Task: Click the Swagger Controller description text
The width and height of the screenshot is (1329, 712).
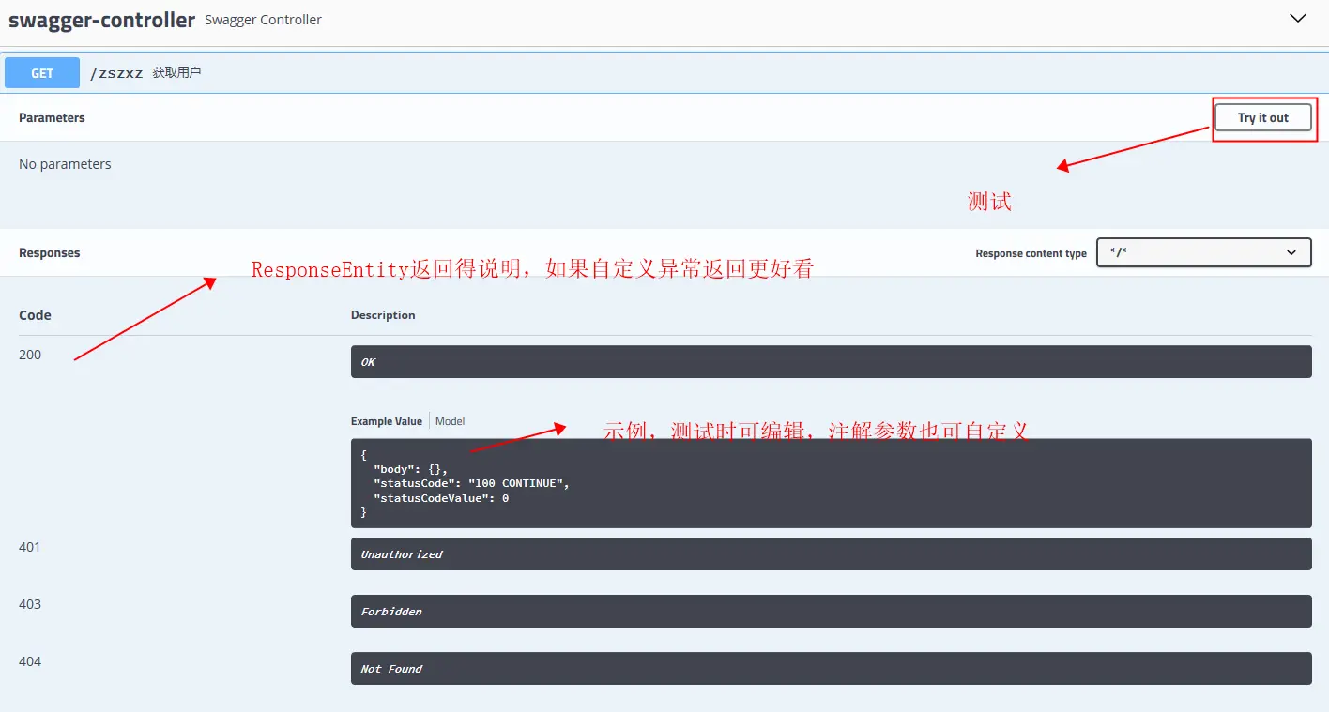Action: pyautogui.click(x=263, y=20)
